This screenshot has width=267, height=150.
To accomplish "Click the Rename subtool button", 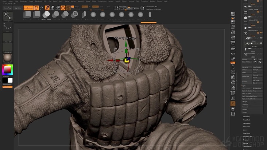I will pos(247,67).
